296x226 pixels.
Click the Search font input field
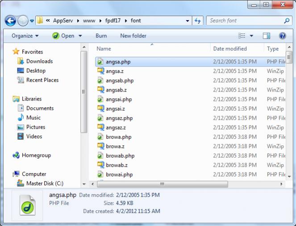tap(246, 21)
